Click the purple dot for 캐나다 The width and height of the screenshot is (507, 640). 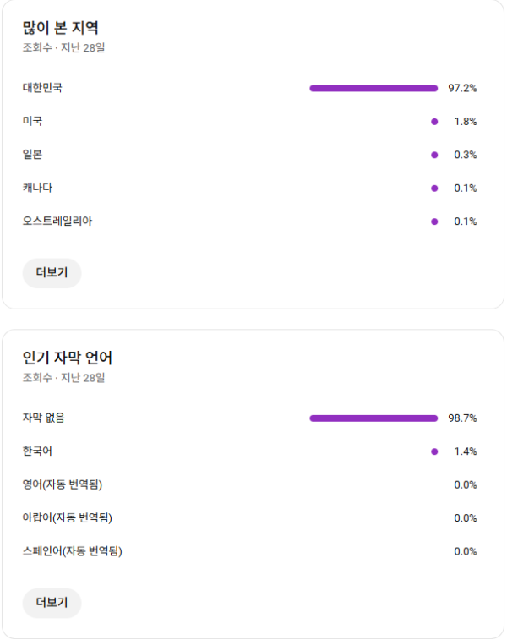pos(434,189)
